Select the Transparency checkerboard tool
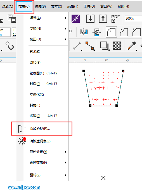 pos(117,46)
